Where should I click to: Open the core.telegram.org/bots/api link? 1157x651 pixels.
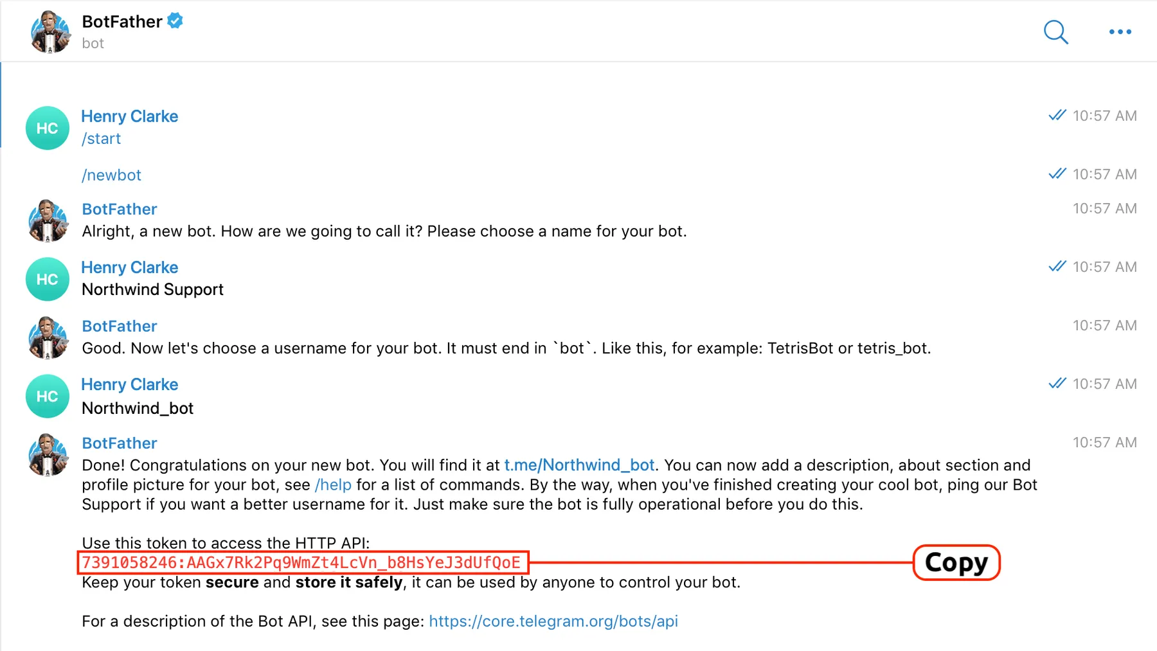click(x=553, y=621)
